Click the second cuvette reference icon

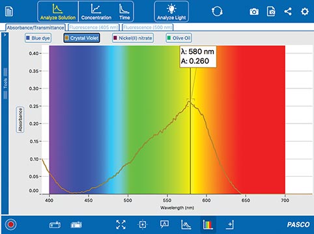(76, 225)
